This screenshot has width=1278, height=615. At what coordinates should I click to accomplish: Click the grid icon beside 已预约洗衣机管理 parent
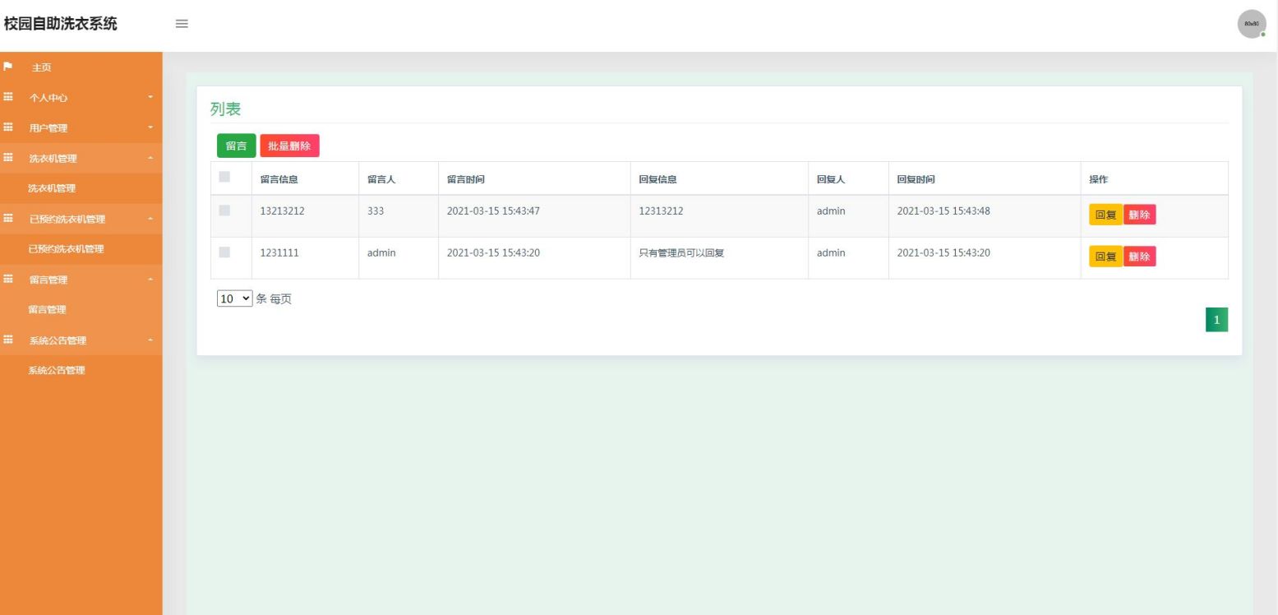(8, 219)
